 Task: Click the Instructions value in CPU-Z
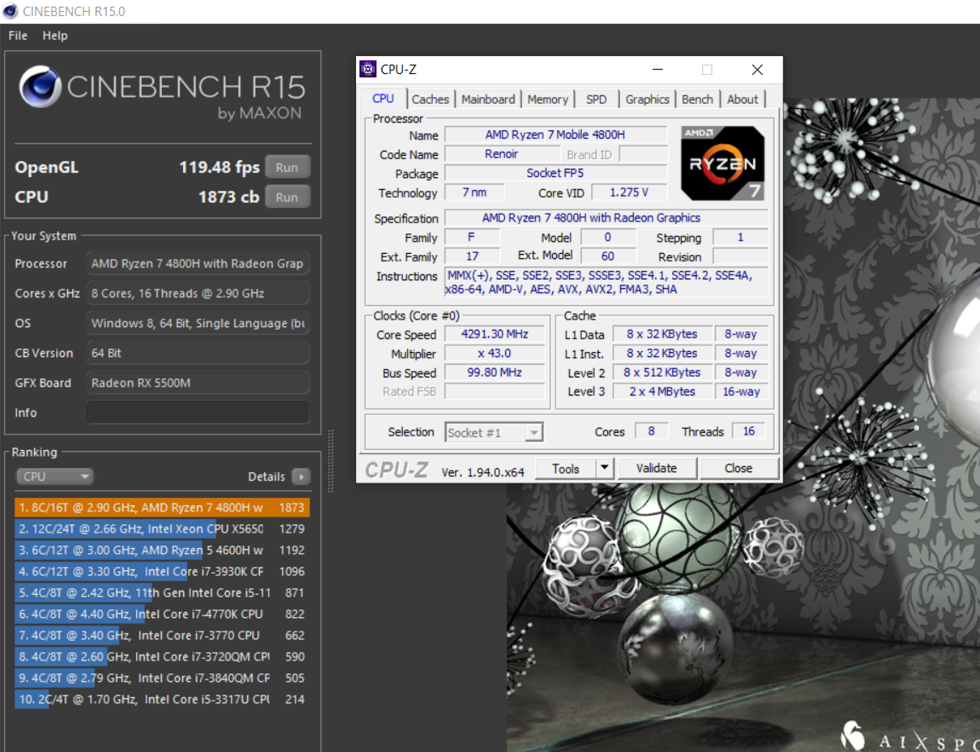pyautogui.click(x=606, y=282)
